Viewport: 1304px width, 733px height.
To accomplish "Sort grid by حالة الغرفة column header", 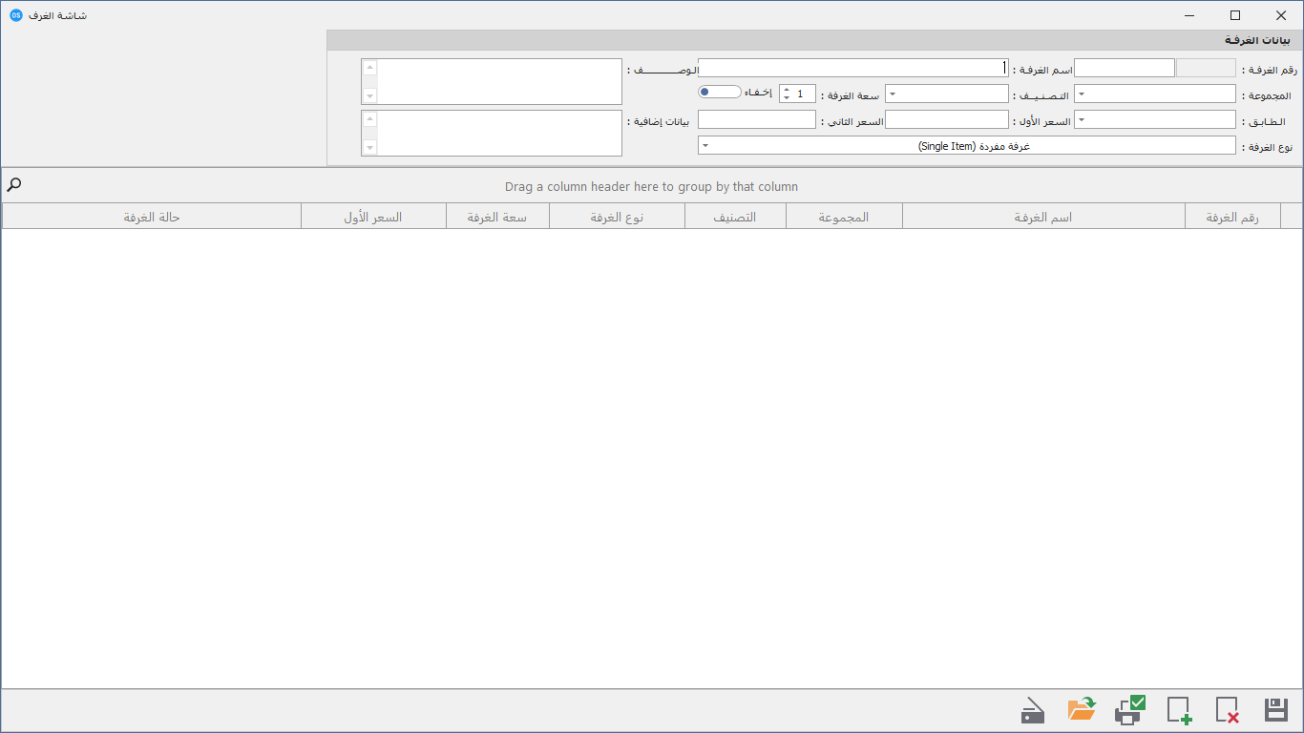I will (x=152, y=217).
